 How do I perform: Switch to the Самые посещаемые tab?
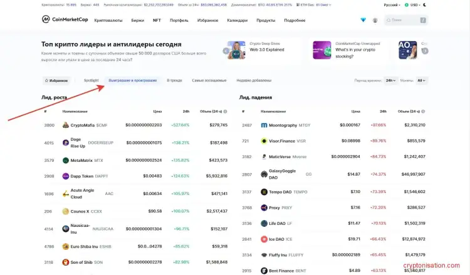click(x=209, y=81)
